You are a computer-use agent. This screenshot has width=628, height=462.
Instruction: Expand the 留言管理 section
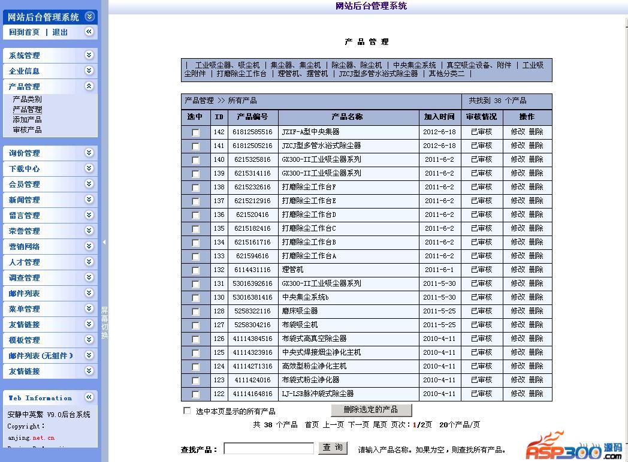coord(89,215)
